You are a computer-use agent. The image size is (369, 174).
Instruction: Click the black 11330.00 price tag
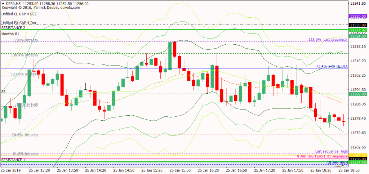point(357,25)
